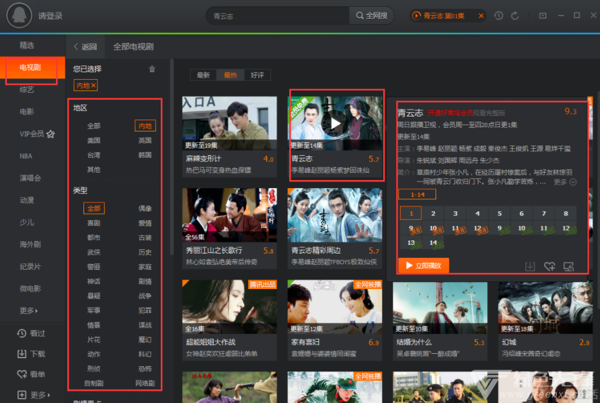The width and height of the screenshot is (600, 403).
Task: Click 全网搜 search button
Action: click(371, 16)
